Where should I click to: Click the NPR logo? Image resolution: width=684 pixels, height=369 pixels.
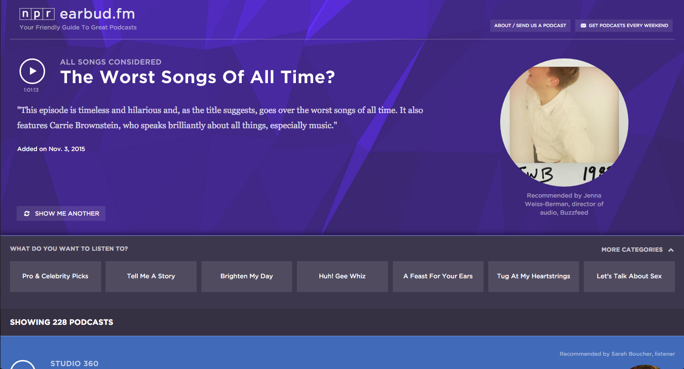37,14
